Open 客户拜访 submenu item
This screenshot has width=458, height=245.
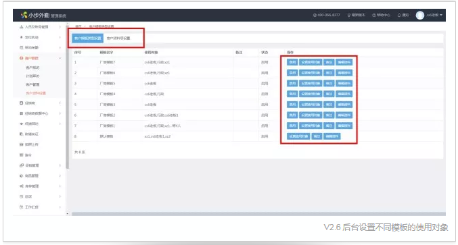(32, 67)
